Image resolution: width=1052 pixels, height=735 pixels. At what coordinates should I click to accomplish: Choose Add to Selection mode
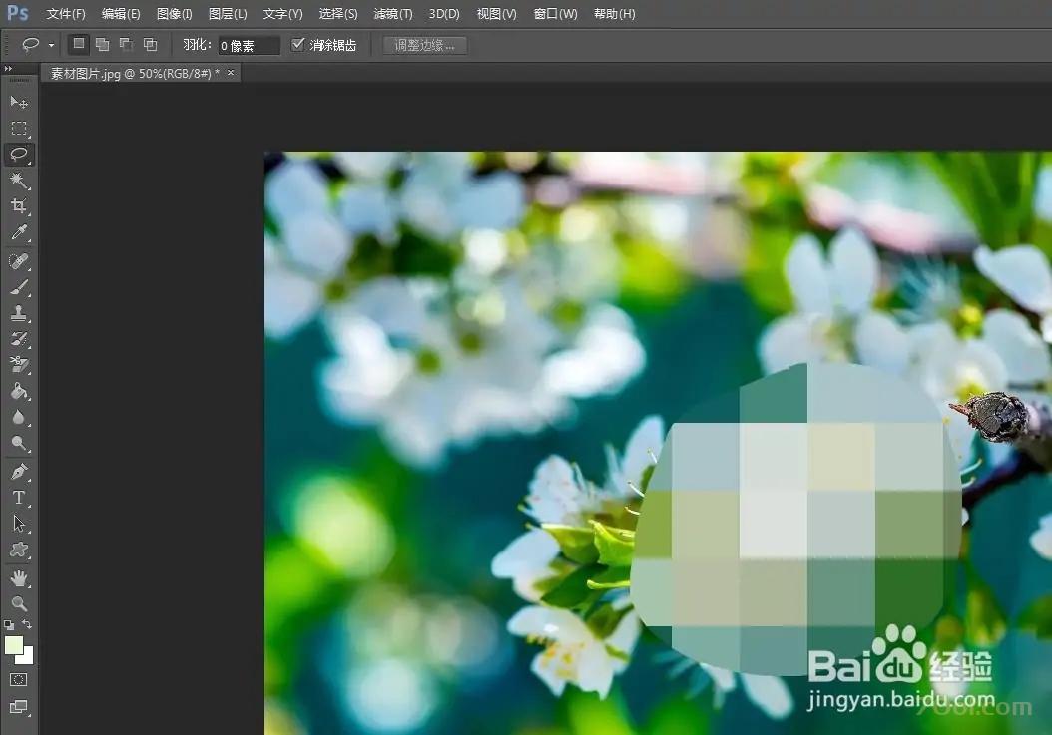102,45
